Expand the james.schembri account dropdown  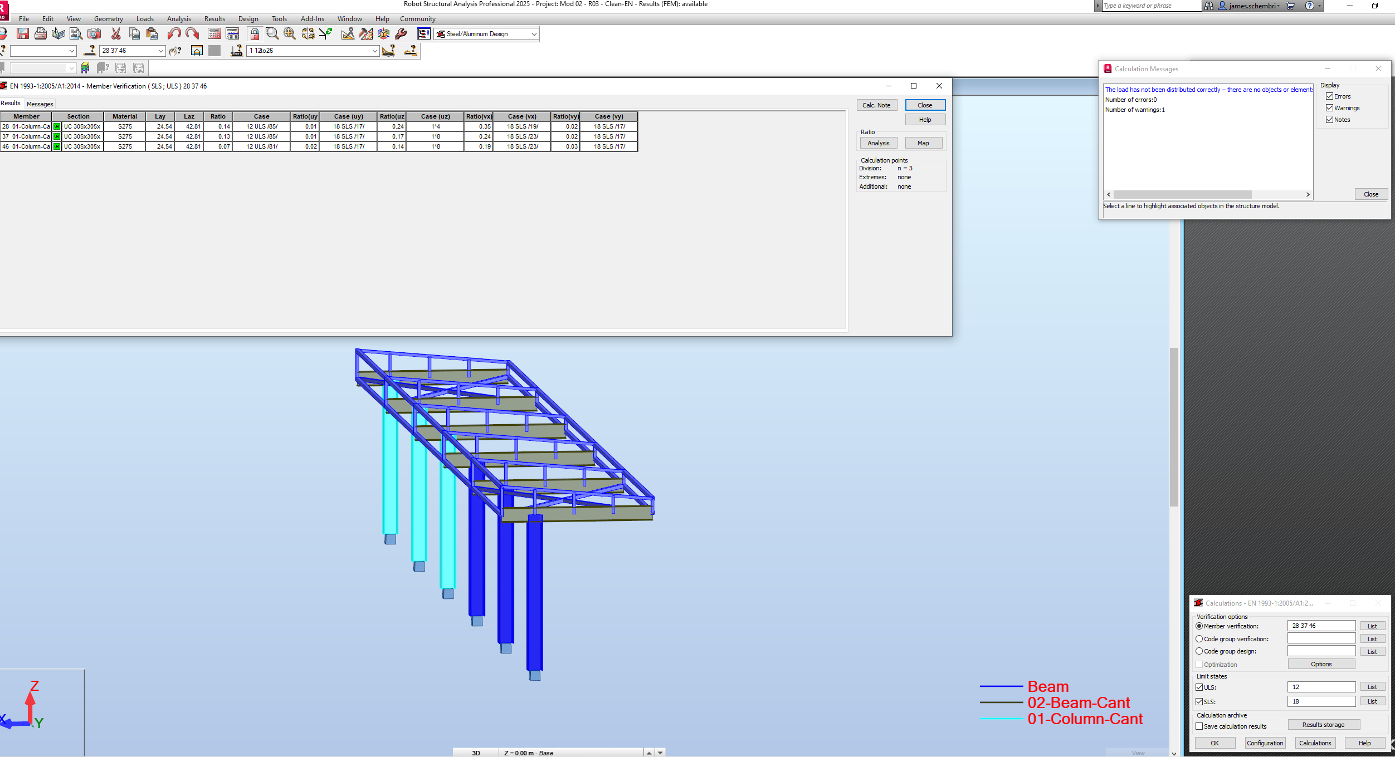click(x=1278, y=6)
